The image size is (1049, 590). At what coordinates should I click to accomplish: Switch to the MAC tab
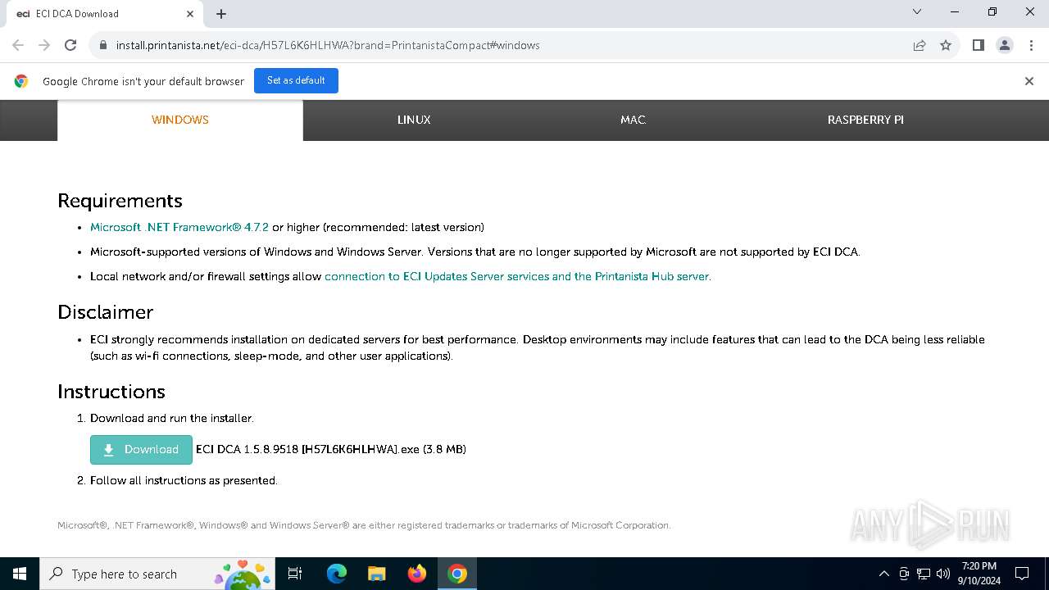(633, 120)
